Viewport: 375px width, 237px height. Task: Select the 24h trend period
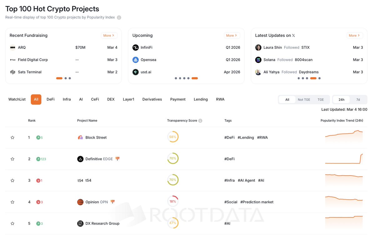click(342, 100)
